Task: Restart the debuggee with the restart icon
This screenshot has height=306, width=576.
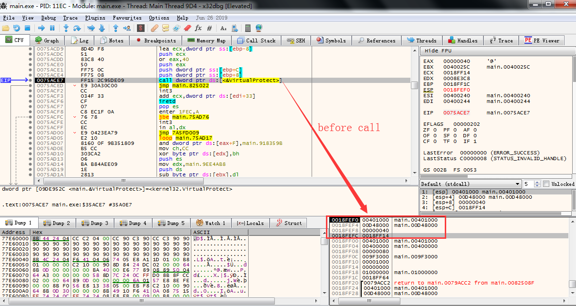Action: (x=17, y=28)
